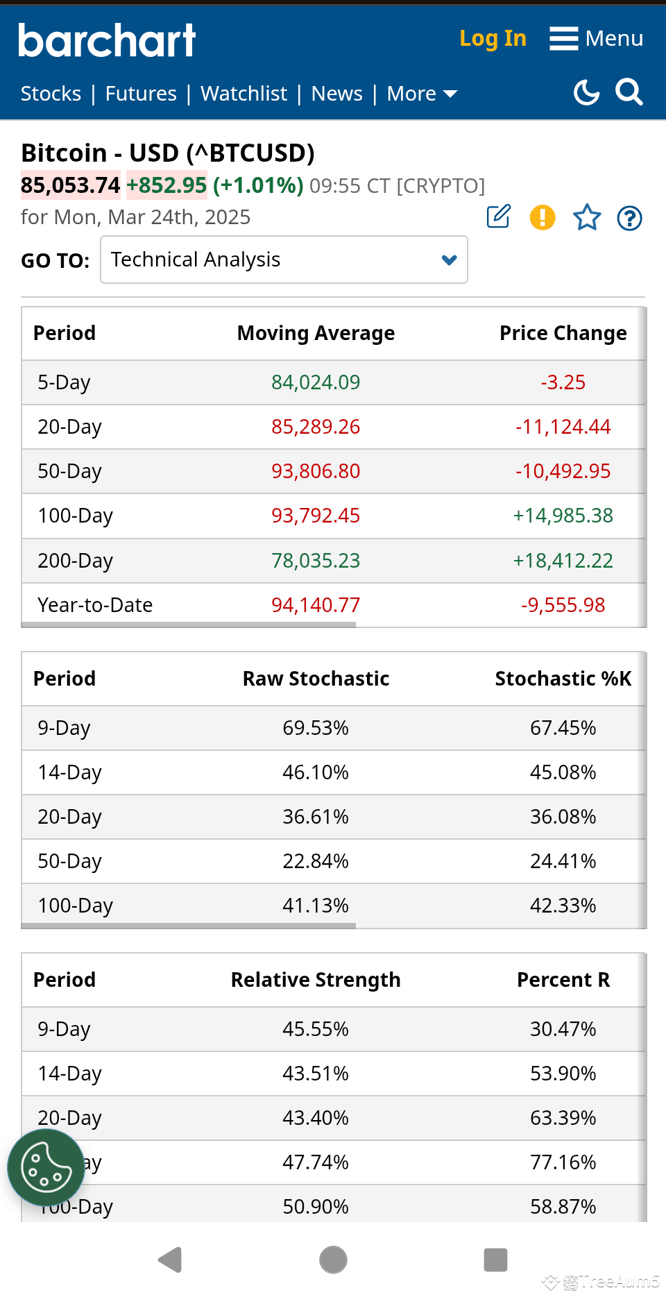666x1297 pixels.
Task: Tap the Android home button
Action: click(333, 1260)
